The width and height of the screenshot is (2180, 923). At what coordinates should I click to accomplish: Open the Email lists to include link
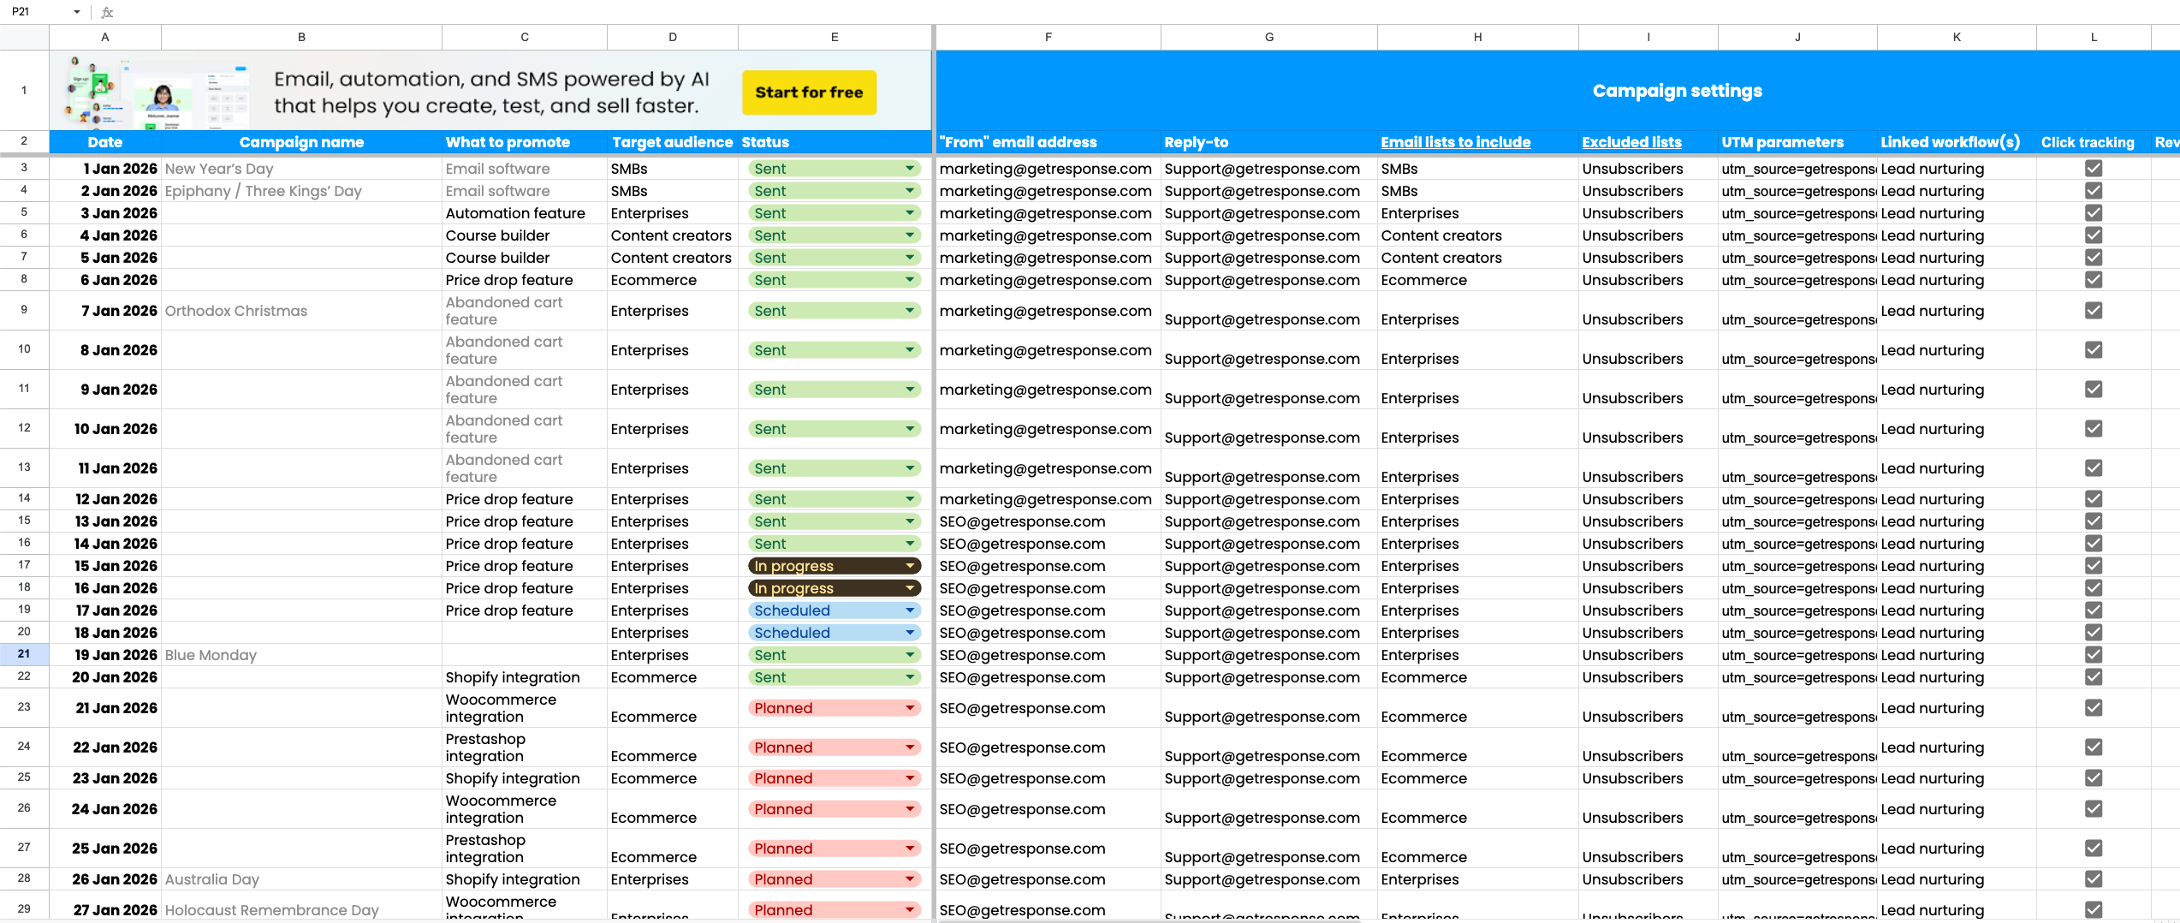coord(1455,142)
